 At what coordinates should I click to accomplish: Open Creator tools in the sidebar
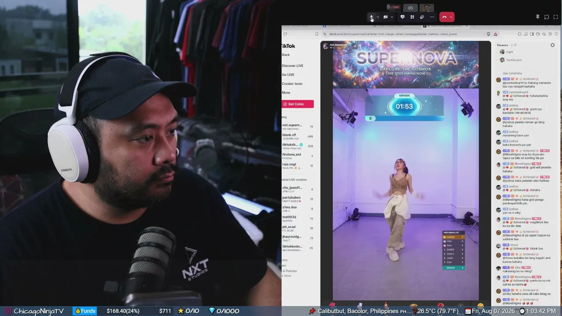coord(292,84)
